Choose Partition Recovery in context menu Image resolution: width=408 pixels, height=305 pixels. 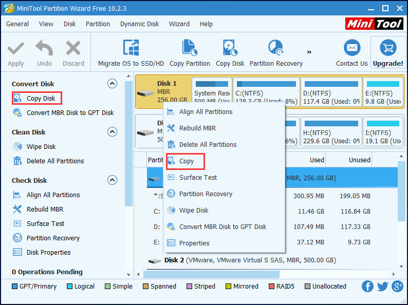coord(224,194)
